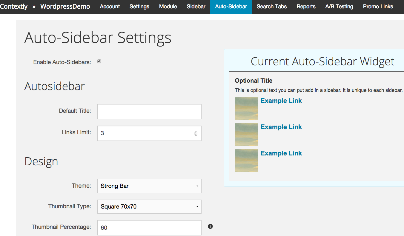The image size is (404, 236).
Task: Go to the Reports tab
Action: 306,7
